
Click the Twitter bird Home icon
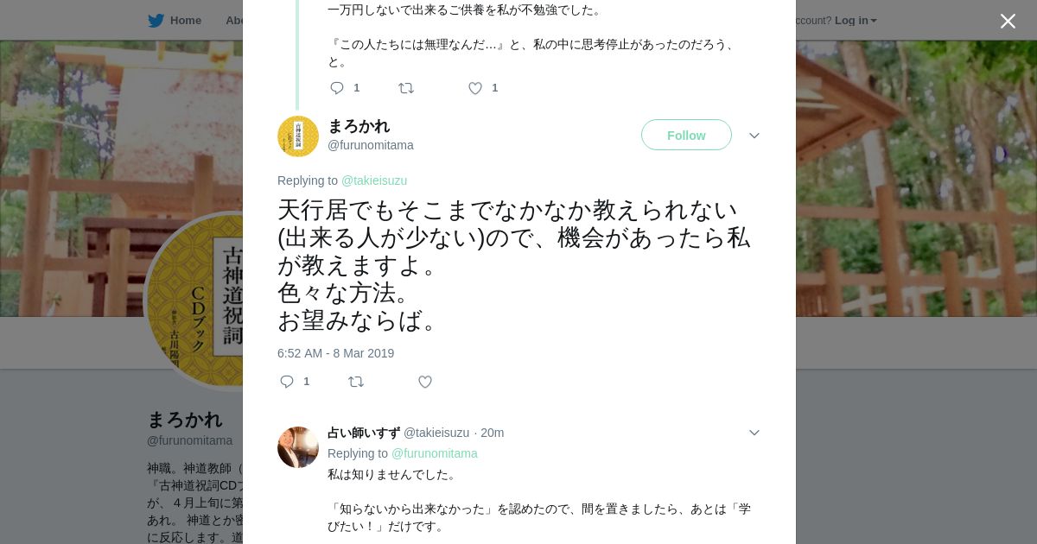[x=156, y=21]
